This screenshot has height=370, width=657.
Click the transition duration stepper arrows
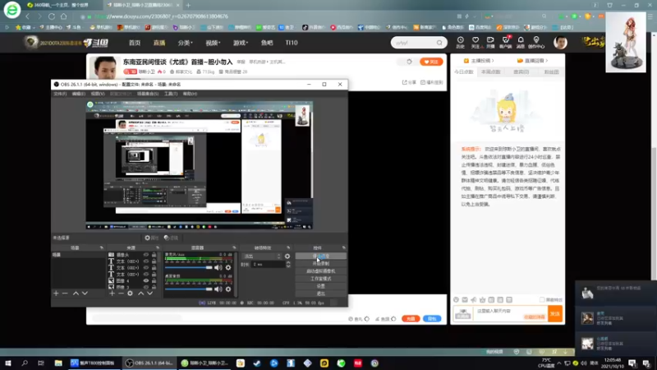pos(288,264)
